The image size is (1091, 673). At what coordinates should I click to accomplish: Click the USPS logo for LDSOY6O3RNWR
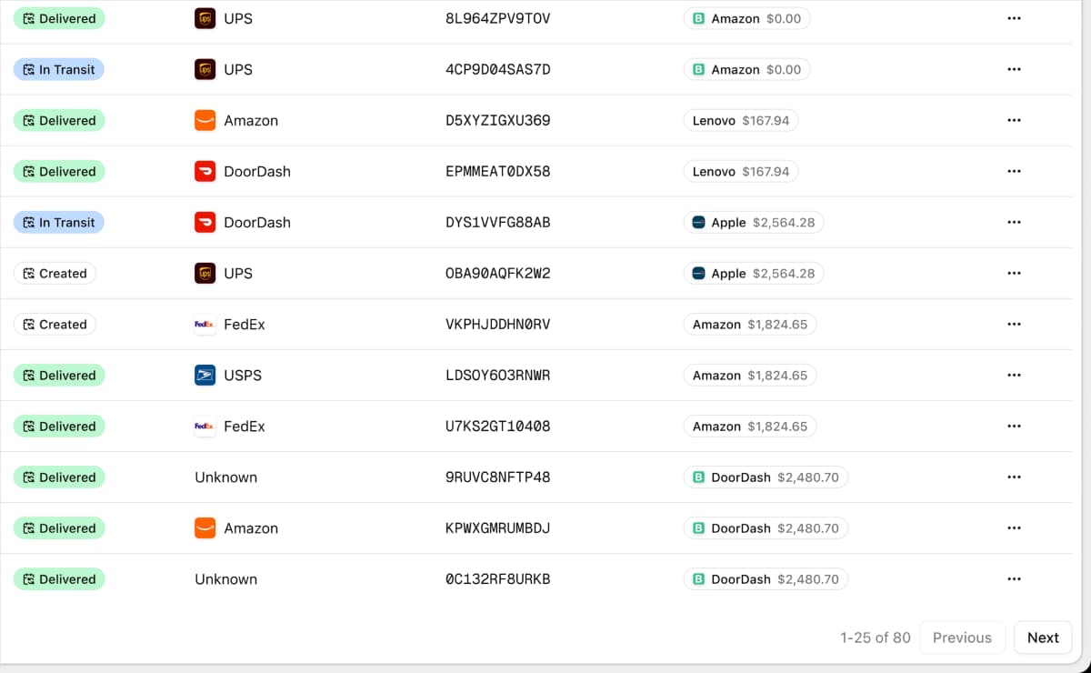coord(205,375)
